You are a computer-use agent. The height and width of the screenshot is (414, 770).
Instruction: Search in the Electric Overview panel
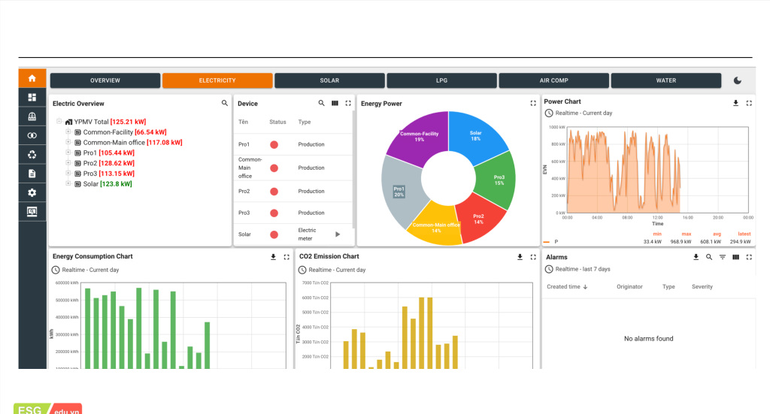point(224,103)
